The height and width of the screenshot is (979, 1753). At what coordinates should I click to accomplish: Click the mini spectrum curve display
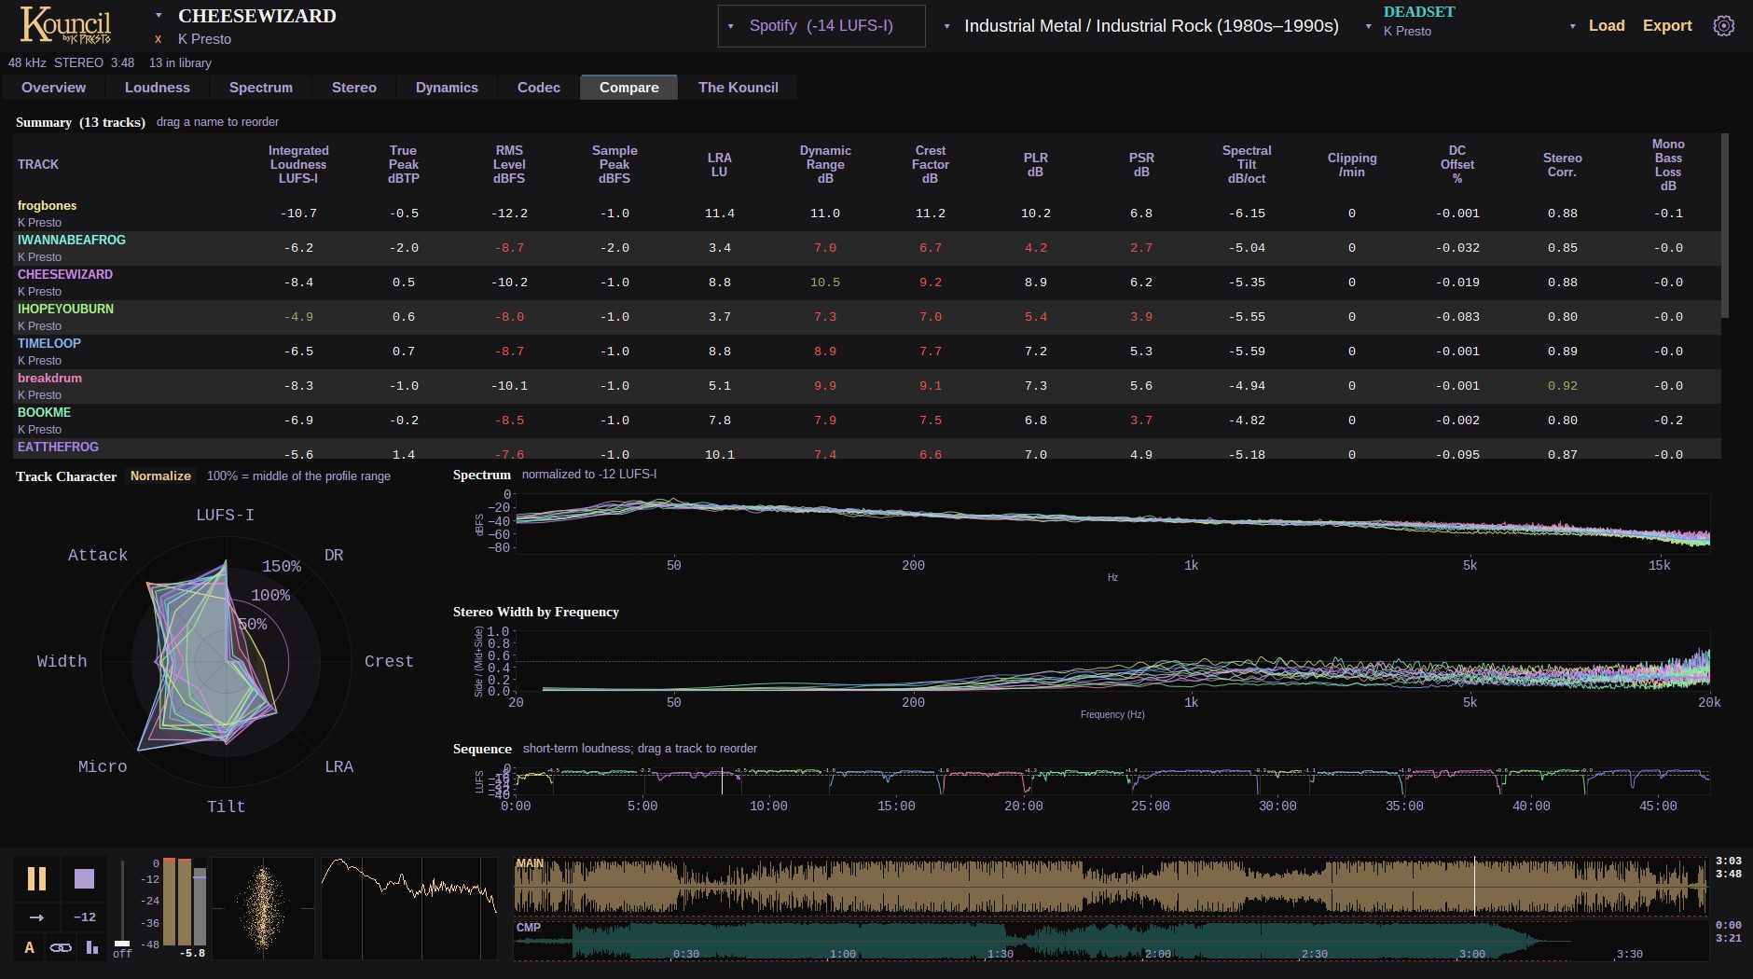coord(409,908)
